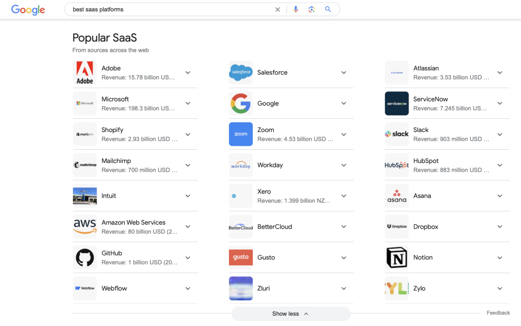Click the Intuit building photo thumbnail
The image size is (521, 326).
tap(85, 196)
